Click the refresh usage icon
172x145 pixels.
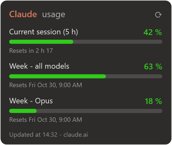click(158, 15)
